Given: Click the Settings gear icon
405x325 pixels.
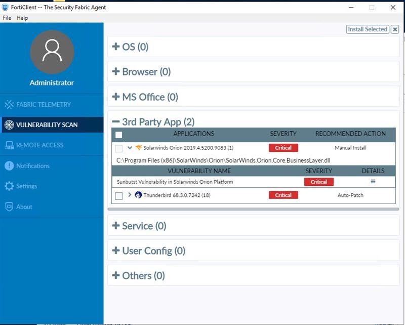Looking at the screenshot, I should click(x=9, y=186).
